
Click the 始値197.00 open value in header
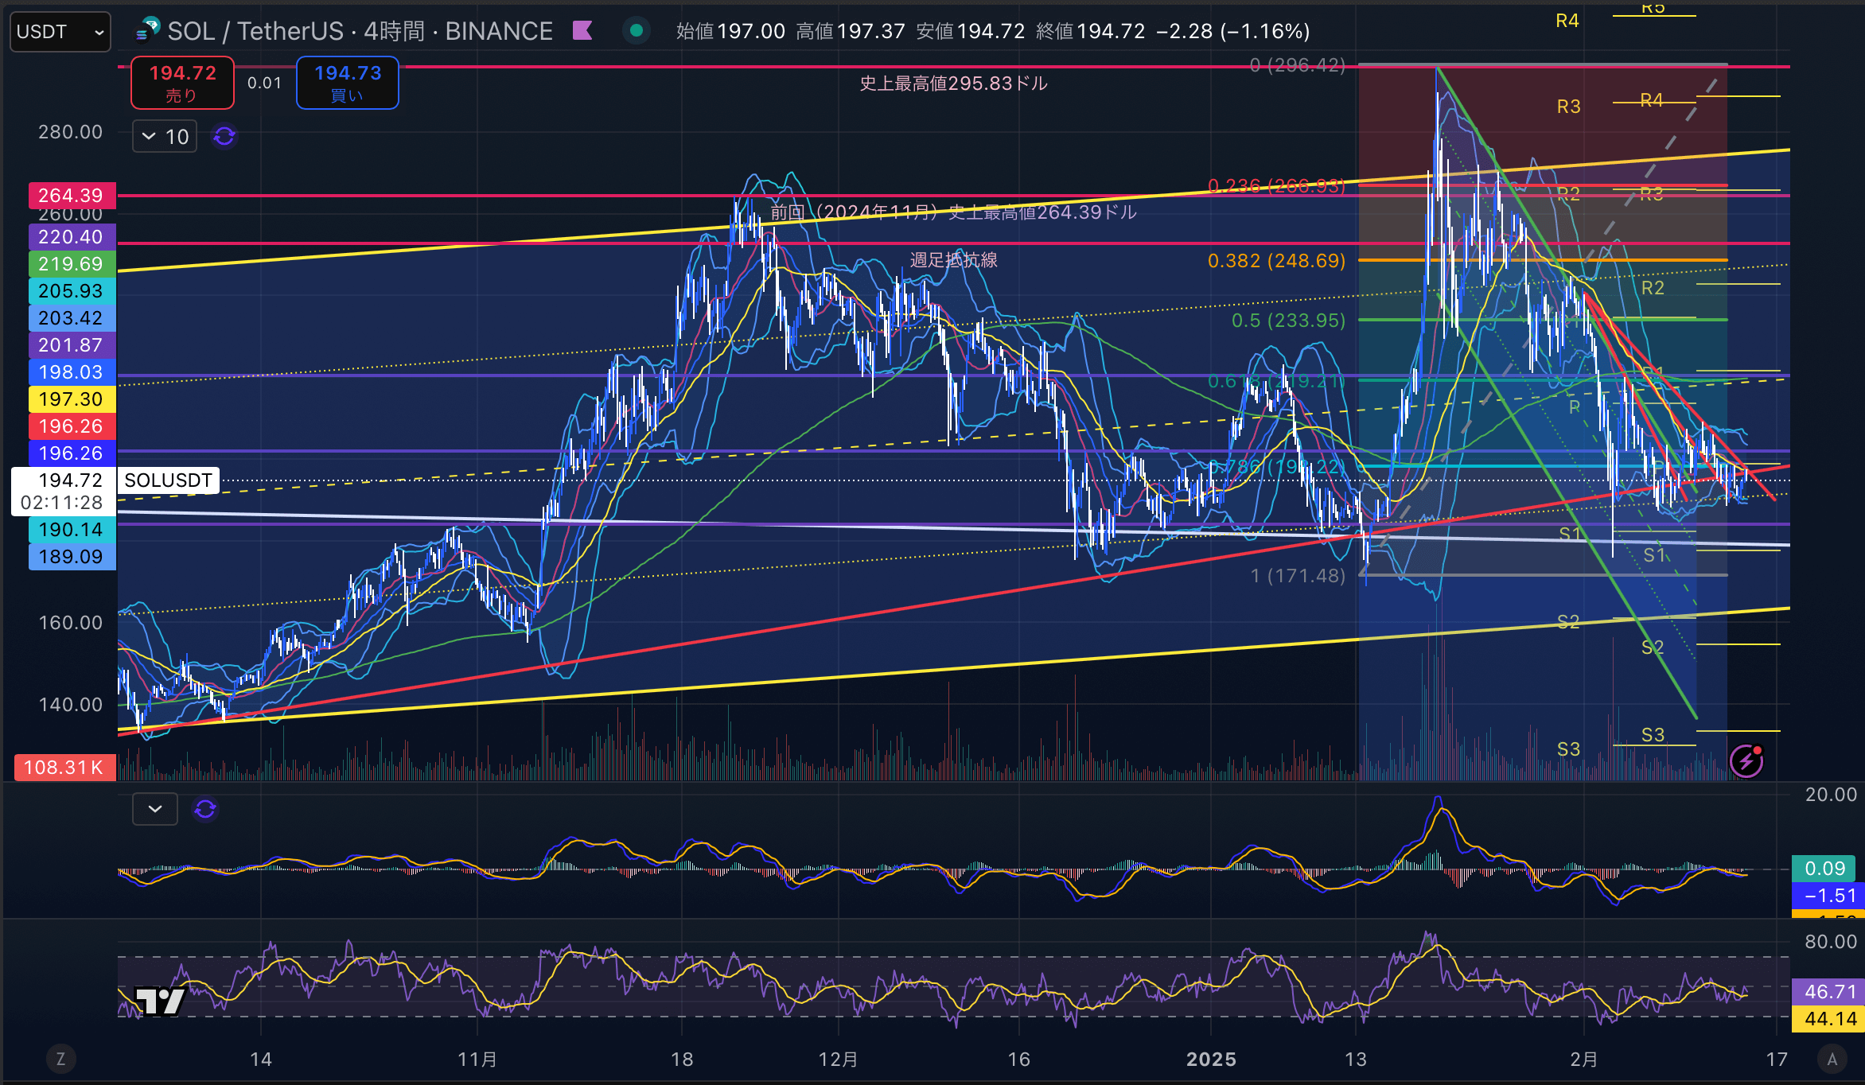coord(730,31)
